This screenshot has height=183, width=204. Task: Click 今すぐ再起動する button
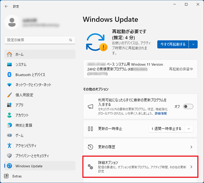[173, 44]
